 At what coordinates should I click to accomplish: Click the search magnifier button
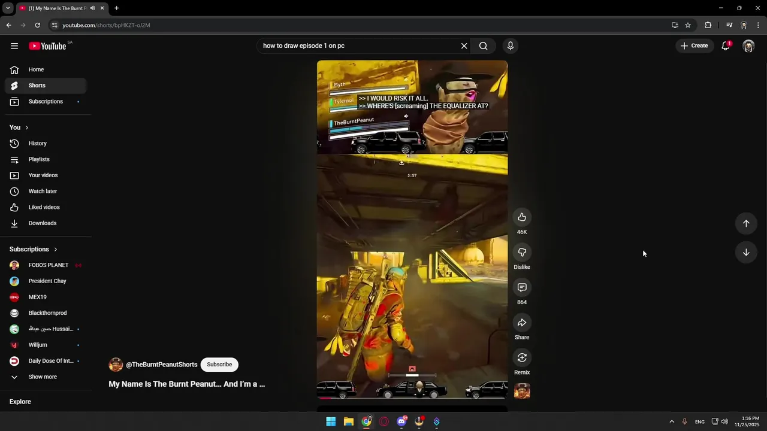pyautogui.click(x=483, y=45)
